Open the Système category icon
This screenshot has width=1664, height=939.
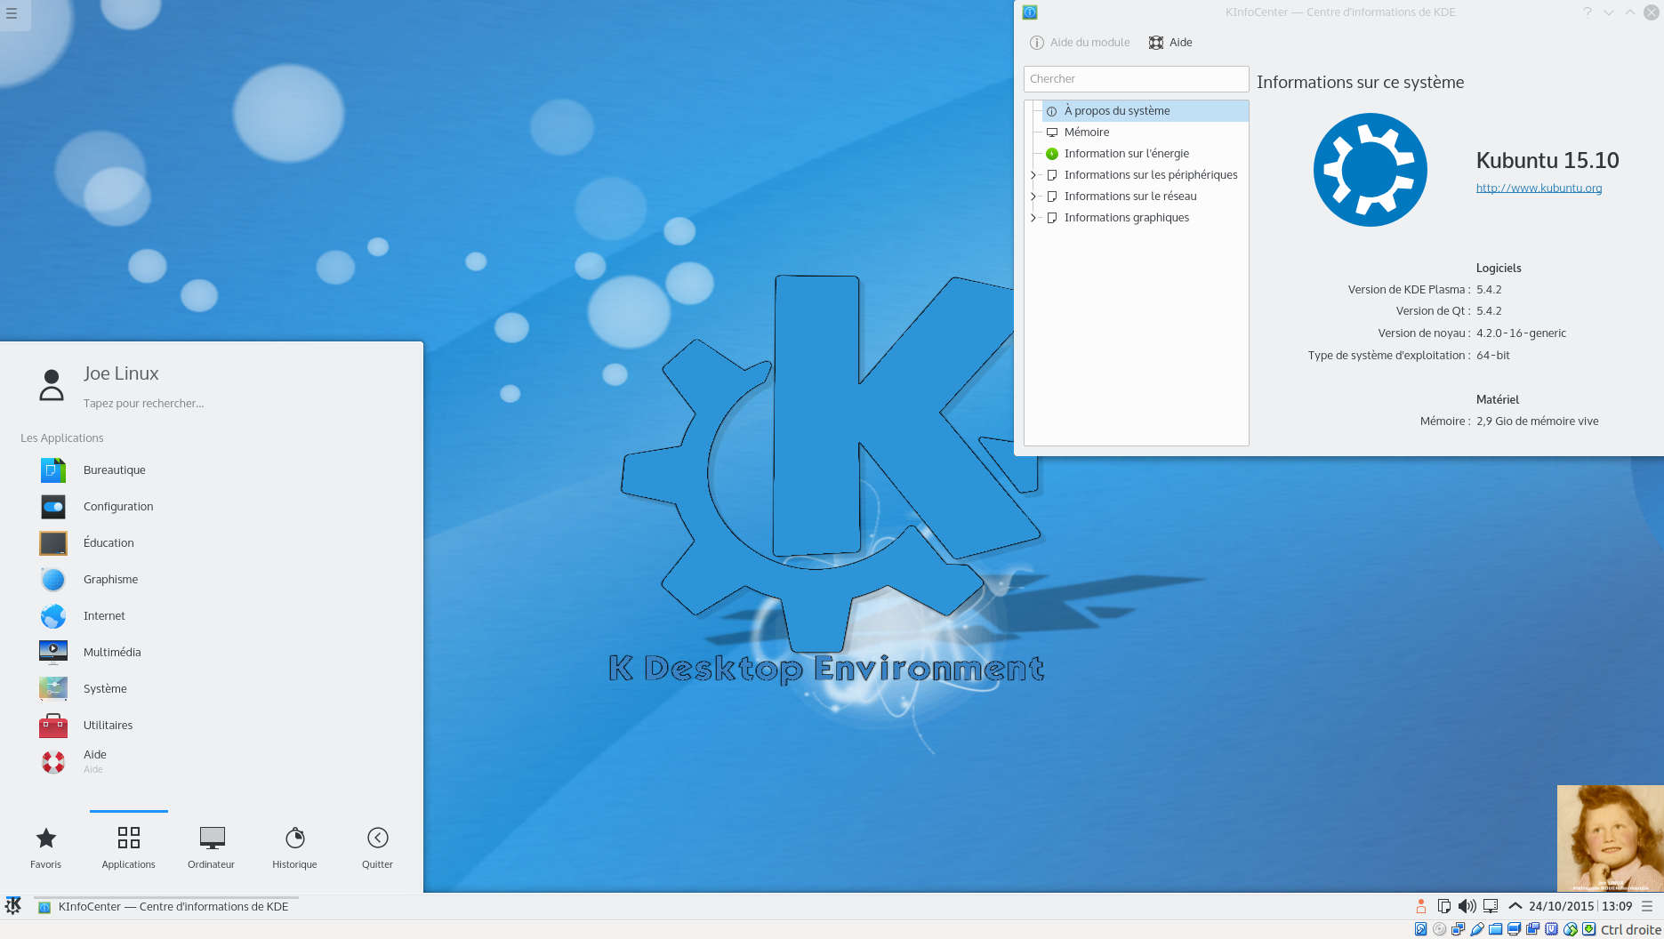pos(53,689)
